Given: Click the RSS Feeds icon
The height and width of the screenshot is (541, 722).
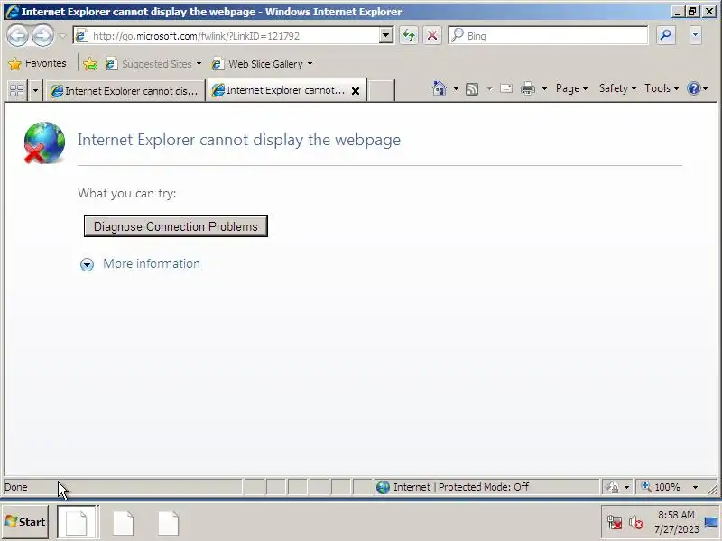Looking at the screenshot, I should [472, 88].
